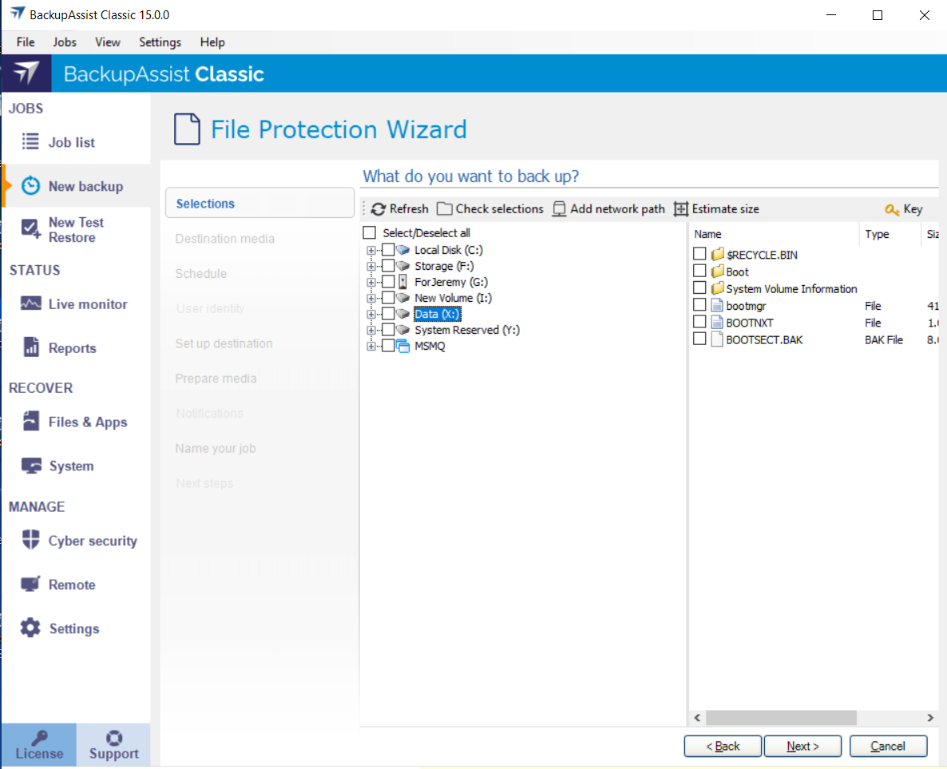Viewport: 947px width, 769px height.
Task: Expand the Storage (F:) tree node
Action: coord(371,266)
